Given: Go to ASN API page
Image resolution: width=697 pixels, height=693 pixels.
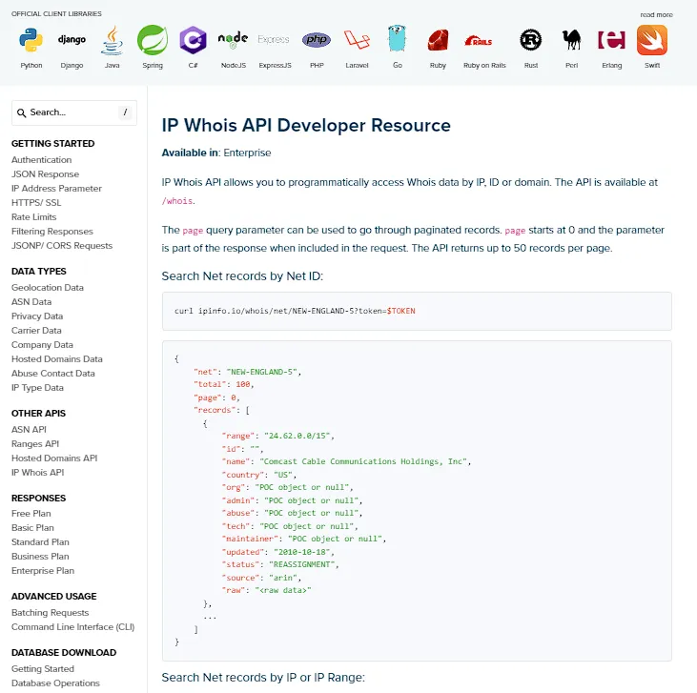Looking at the screenshot, I should click(x=29, y=429).
